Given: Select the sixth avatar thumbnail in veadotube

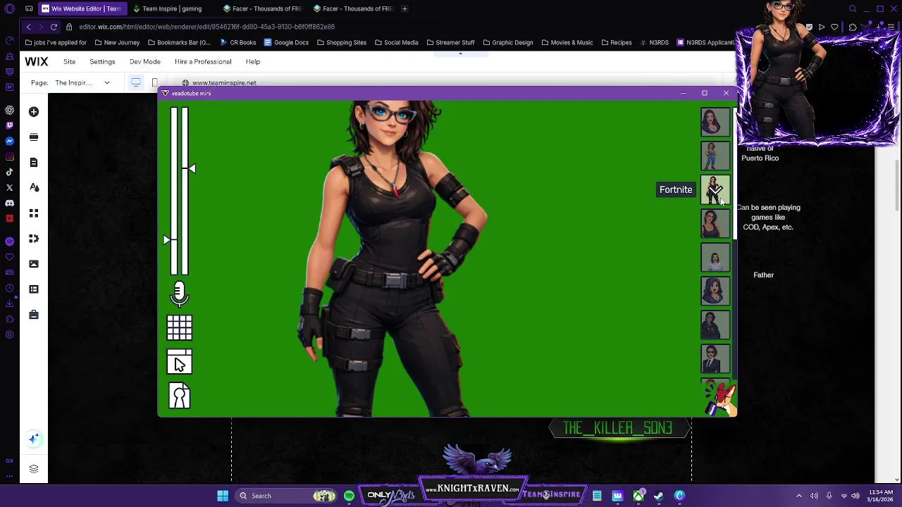Looking at the screenshot, I should tap(715, 291).
